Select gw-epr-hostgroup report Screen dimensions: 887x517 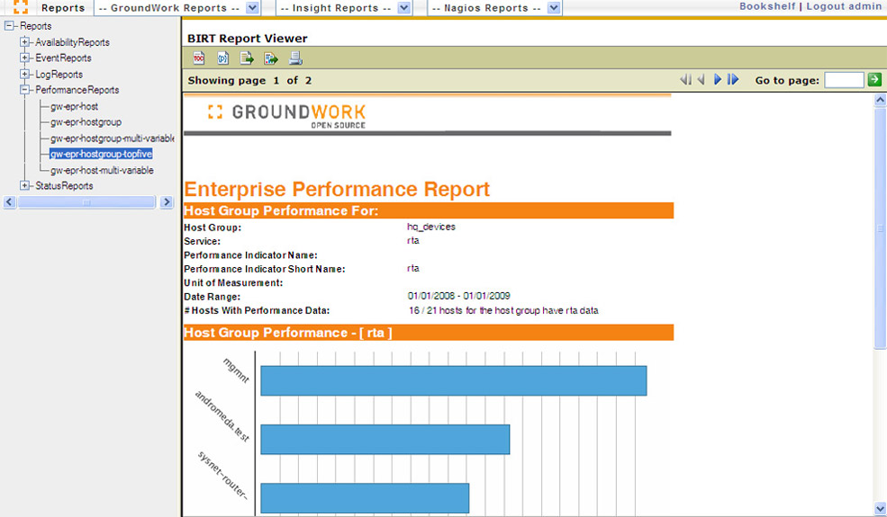(x=86, y=122)
